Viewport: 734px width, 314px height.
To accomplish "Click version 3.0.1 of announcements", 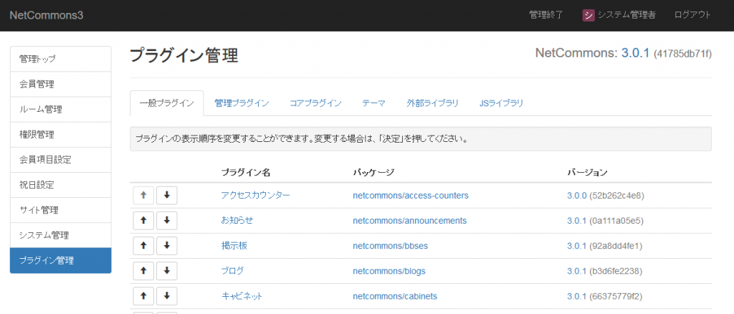I will [577, 220].
